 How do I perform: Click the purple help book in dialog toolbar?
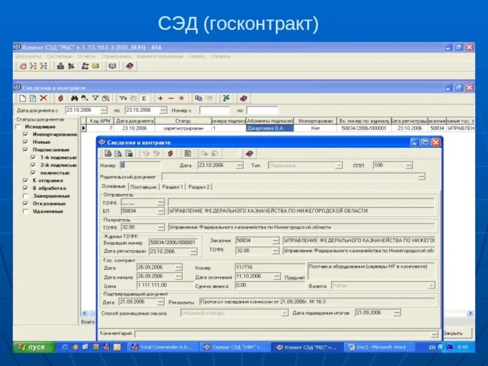(249, 154)
